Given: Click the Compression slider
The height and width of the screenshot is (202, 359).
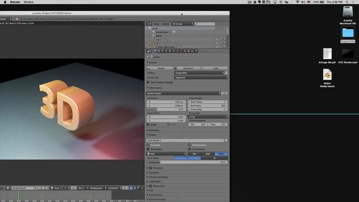Looking at the screenshot, I should (187, 162).
